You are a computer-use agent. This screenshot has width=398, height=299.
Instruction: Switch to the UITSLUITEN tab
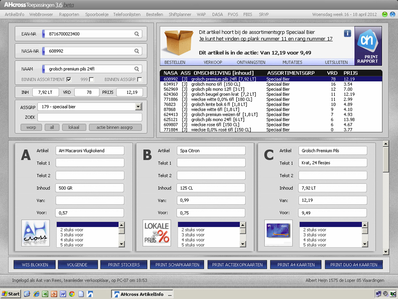click(336, 62)
